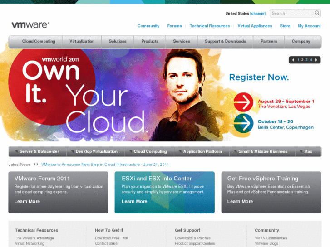330x247 pixels.
Task: Open Contact Sales link
Action: point(106,243)
